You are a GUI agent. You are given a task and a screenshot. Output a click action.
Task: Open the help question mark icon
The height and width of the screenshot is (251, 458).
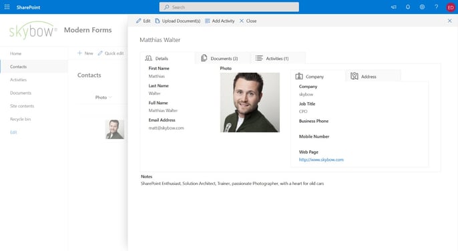tap(437, 7)
